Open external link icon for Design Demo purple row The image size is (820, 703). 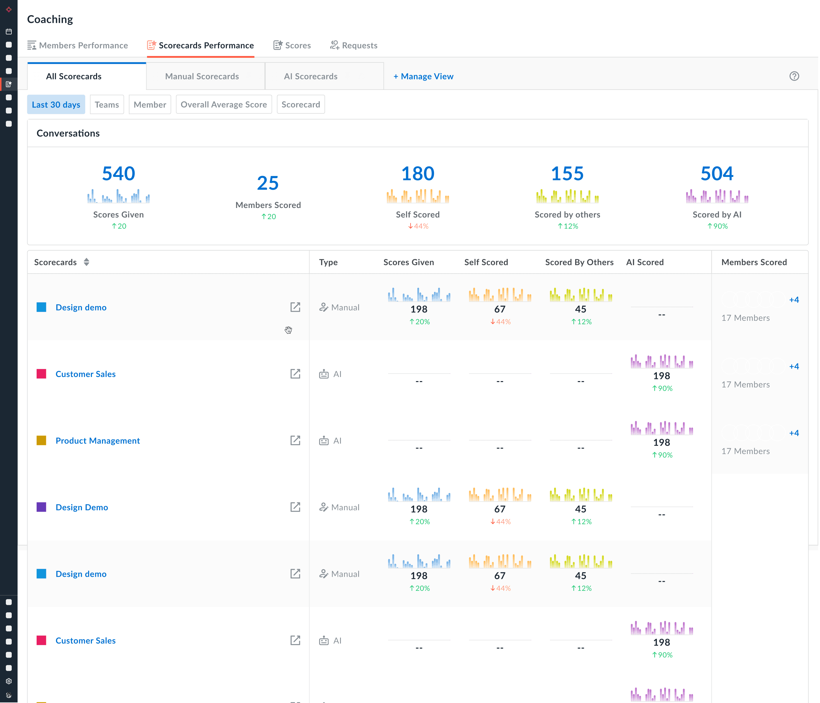pos(295,507)
